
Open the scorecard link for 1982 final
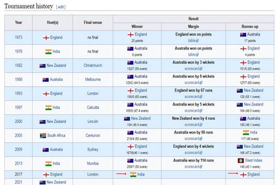coord(193,69)
